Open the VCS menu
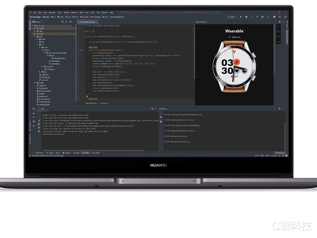The height and width of the screenshot is (238, 317). click(x=98, y=12)
